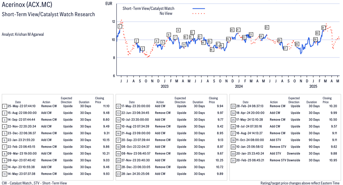The width and height of the screenshot is (343, 185).
Task: Select chart marker 23 on the price chart
Action: (251, 34)
